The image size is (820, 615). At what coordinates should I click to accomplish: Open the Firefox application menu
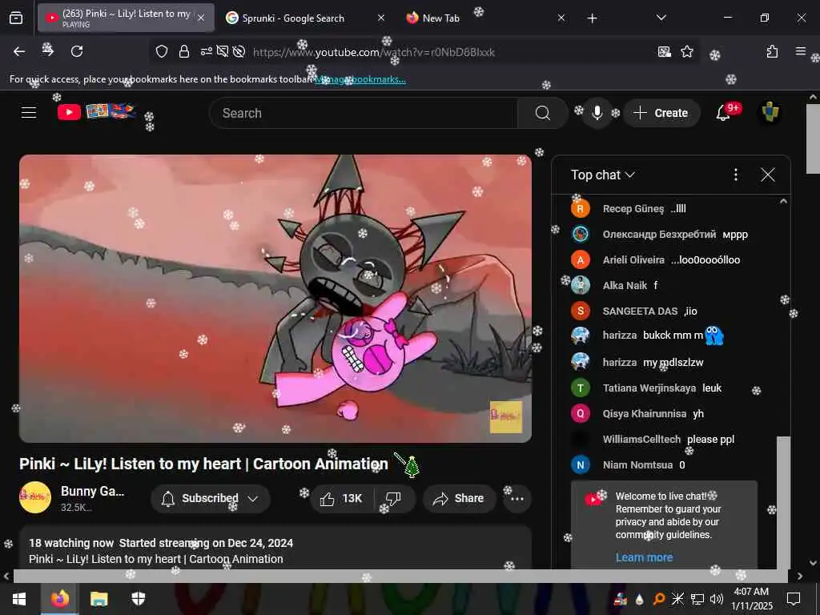click(x=800, y=51)
